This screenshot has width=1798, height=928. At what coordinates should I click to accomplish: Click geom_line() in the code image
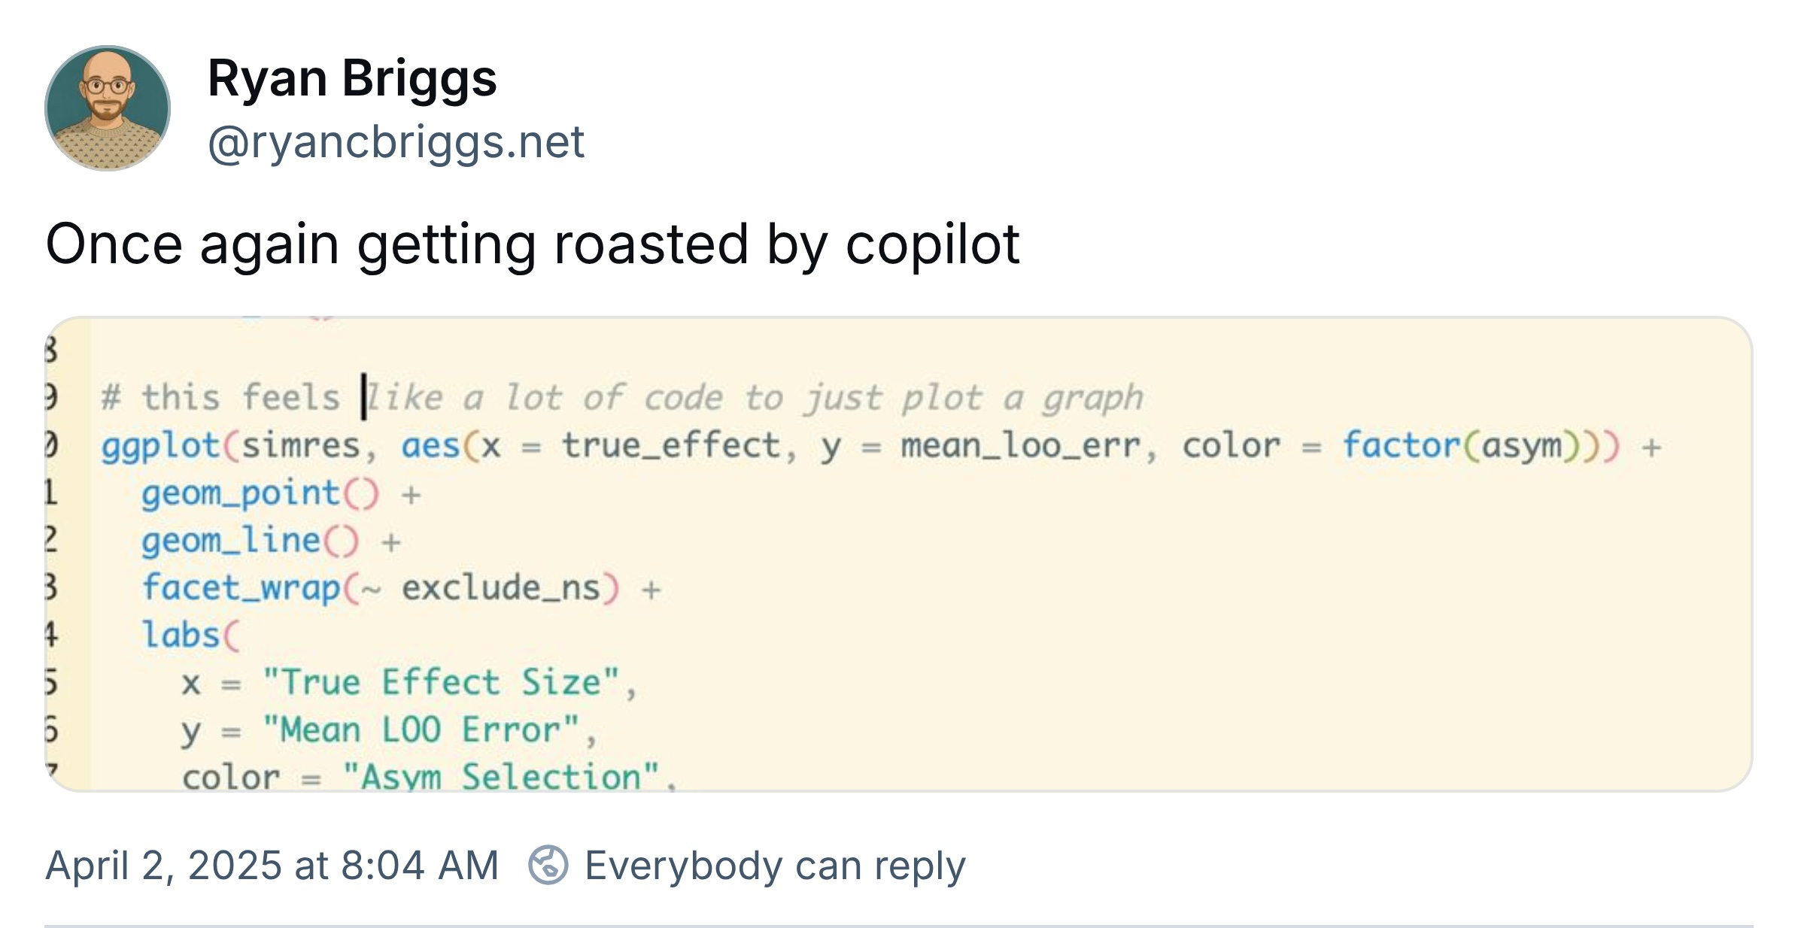250,541
